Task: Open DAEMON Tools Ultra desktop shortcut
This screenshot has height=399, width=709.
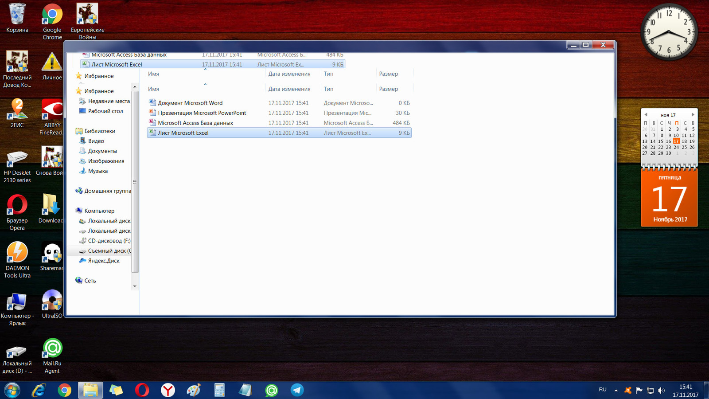Action: point(17,260)
